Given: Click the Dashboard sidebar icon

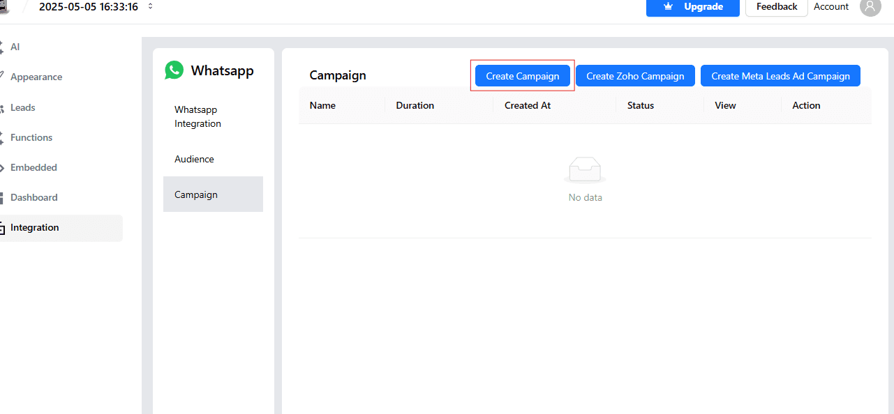Looking at the screenshot, I should click(x=2, y=198).
